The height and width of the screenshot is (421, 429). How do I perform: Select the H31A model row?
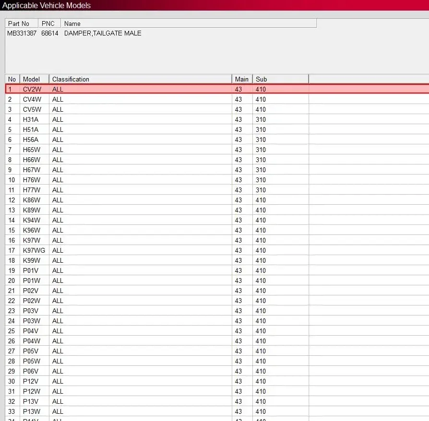click(217, 119)
